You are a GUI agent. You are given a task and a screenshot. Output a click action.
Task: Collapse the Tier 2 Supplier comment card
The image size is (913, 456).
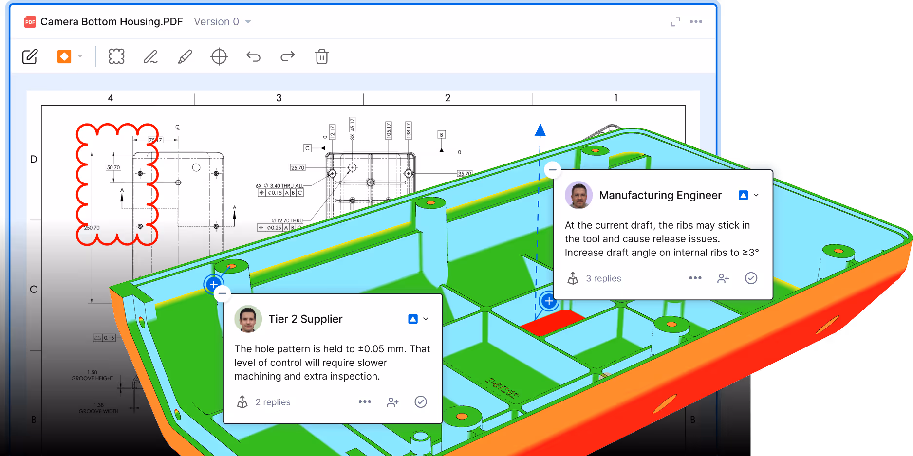tap(222, 293)
